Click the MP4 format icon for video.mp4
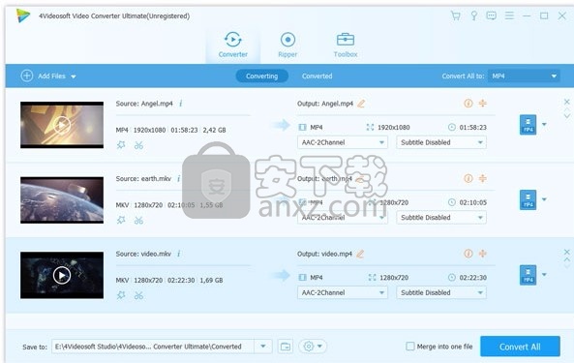The height and width of the screenshot is (363, 574). (528, 275)
